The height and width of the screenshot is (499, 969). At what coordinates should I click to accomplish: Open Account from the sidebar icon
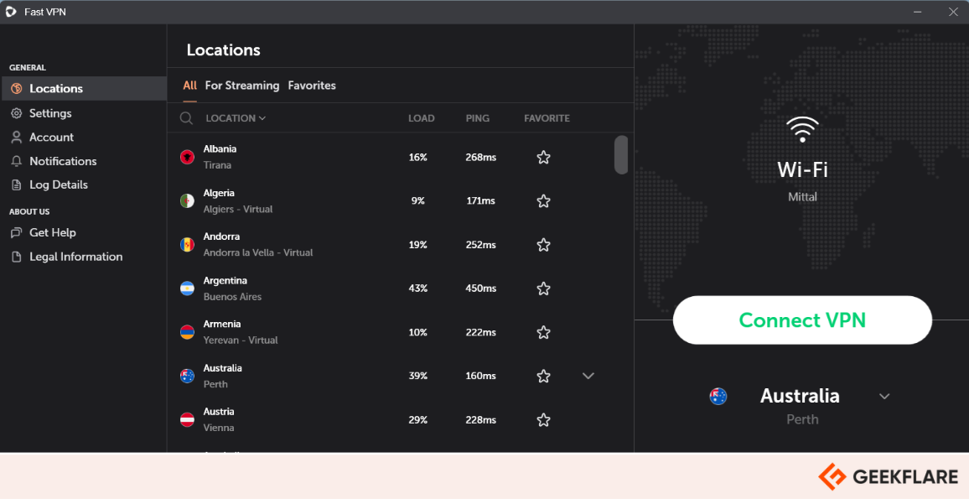17,137
